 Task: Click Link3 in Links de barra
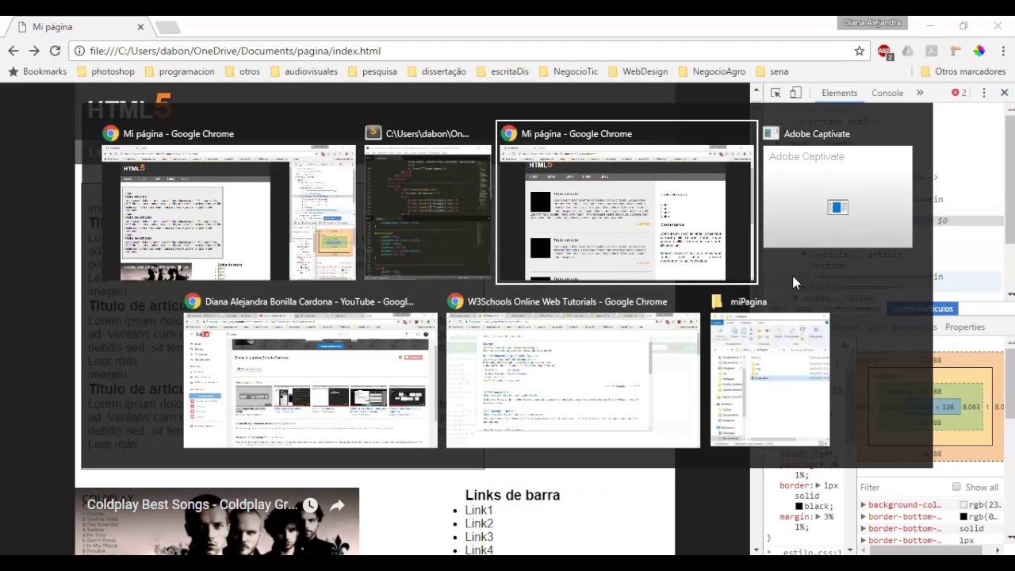coord(479,537)
